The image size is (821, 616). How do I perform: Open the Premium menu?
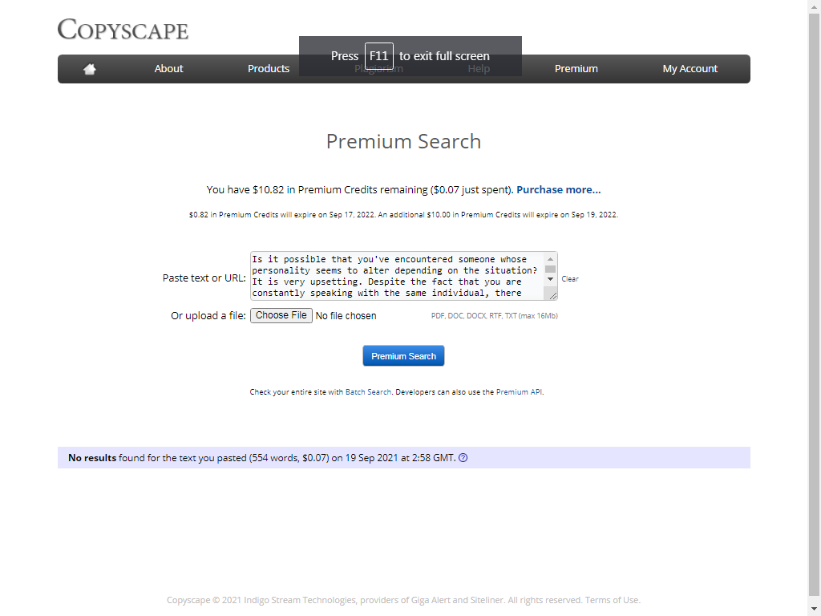pos(576,69)
